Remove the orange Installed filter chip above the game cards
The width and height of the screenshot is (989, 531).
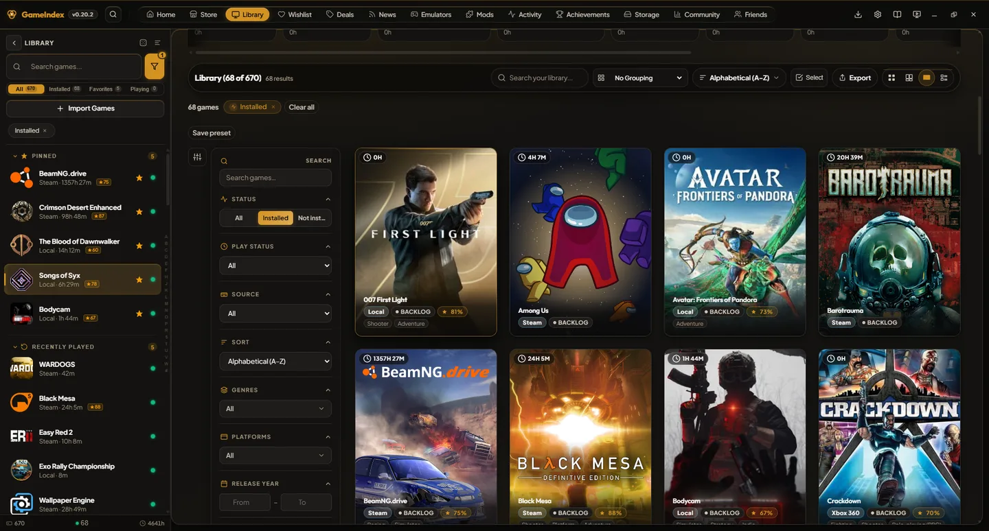coord(273,107)
